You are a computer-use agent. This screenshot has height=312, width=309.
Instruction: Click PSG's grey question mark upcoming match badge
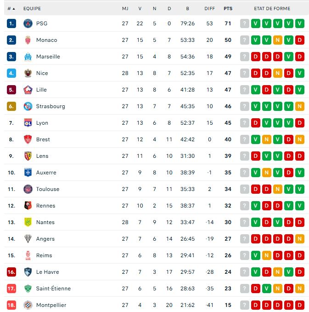(245, 23)
